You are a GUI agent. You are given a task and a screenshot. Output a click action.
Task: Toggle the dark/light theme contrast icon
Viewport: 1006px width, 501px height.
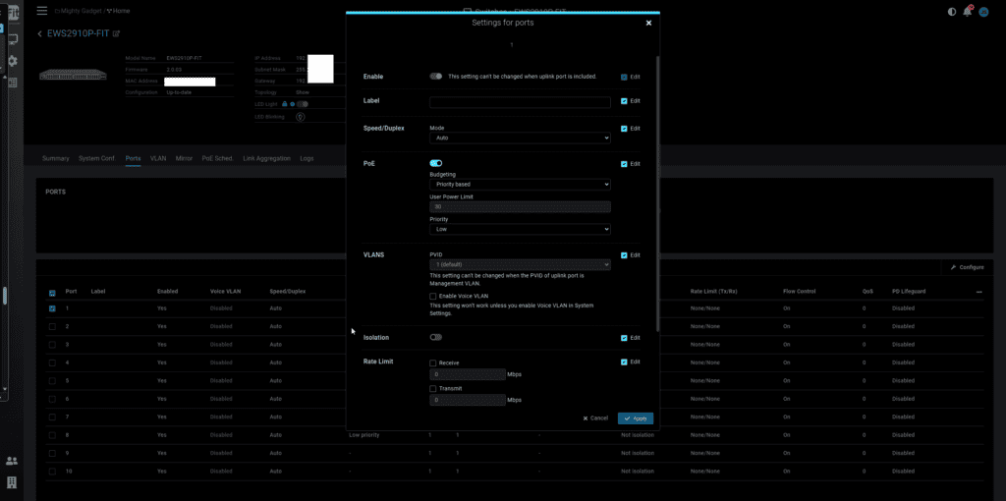[951, 12]
